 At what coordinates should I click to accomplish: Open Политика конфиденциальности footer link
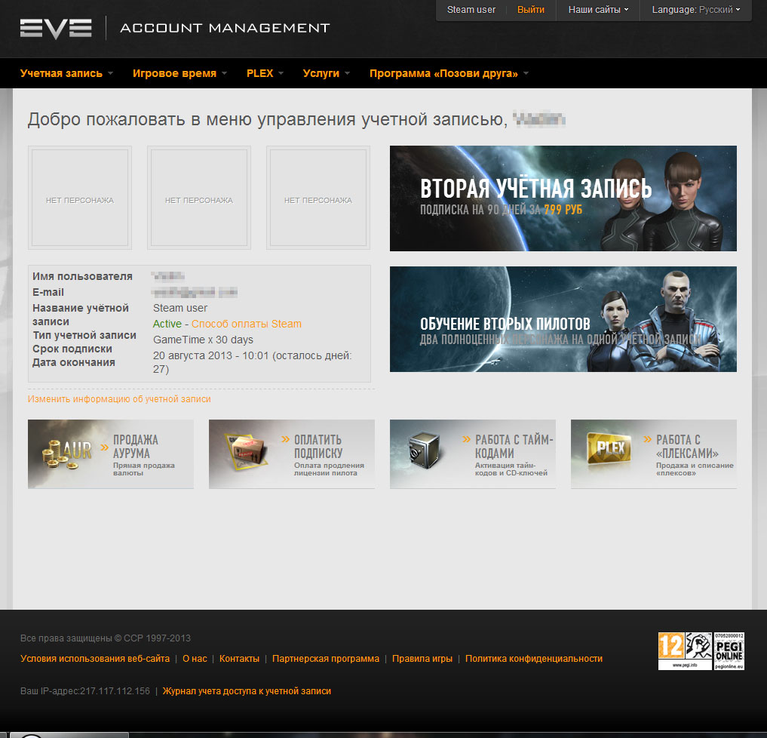[x=533, y=659]
